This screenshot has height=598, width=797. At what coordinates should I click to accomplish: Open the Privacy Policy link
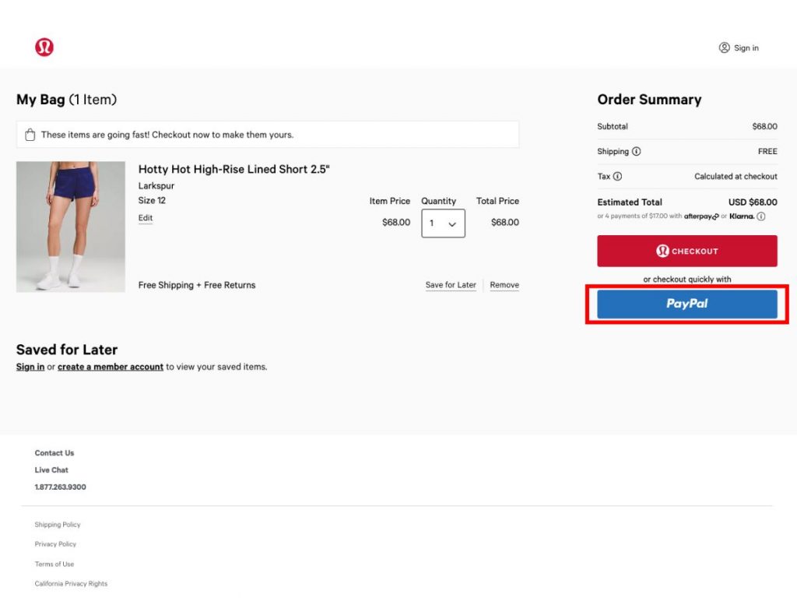pos(55,544)
